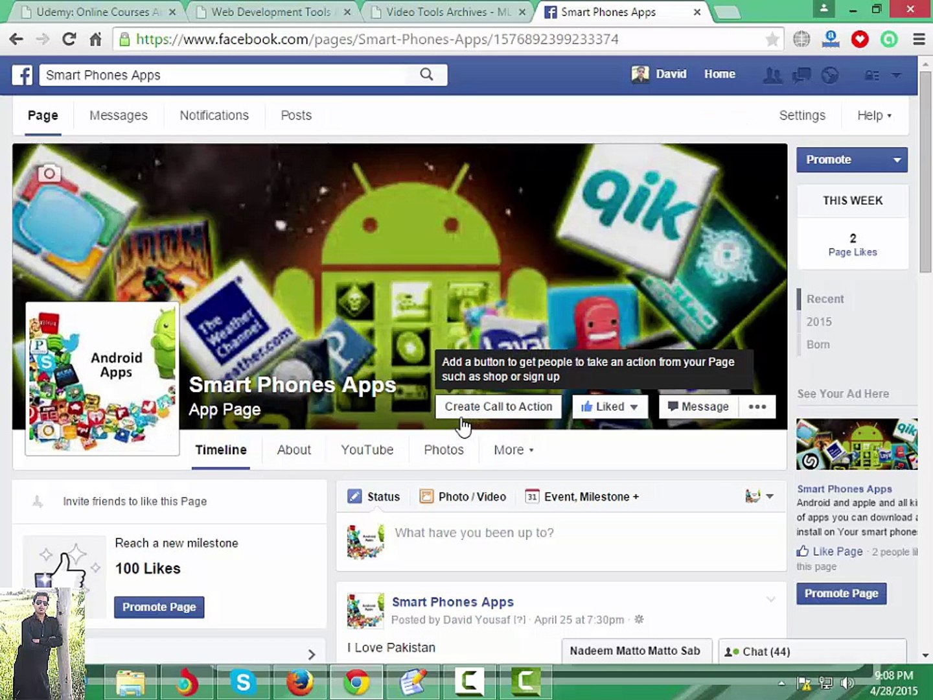Viewport: 933px width, 700px height.
Task: Click the globe extension icon in toolbar
Action: click(x=801, y=40)
